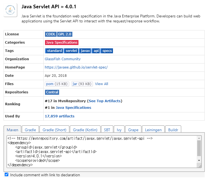Select the 'javax' tag
Viewport: 208px width, 179px height.
tap(85, 51)
